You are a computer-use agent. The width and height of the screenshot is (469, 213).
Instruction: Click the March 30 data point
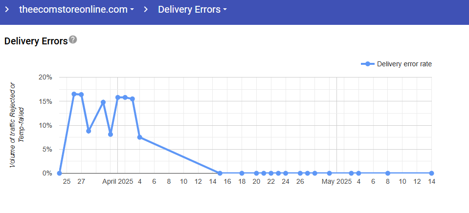(103, 102)
